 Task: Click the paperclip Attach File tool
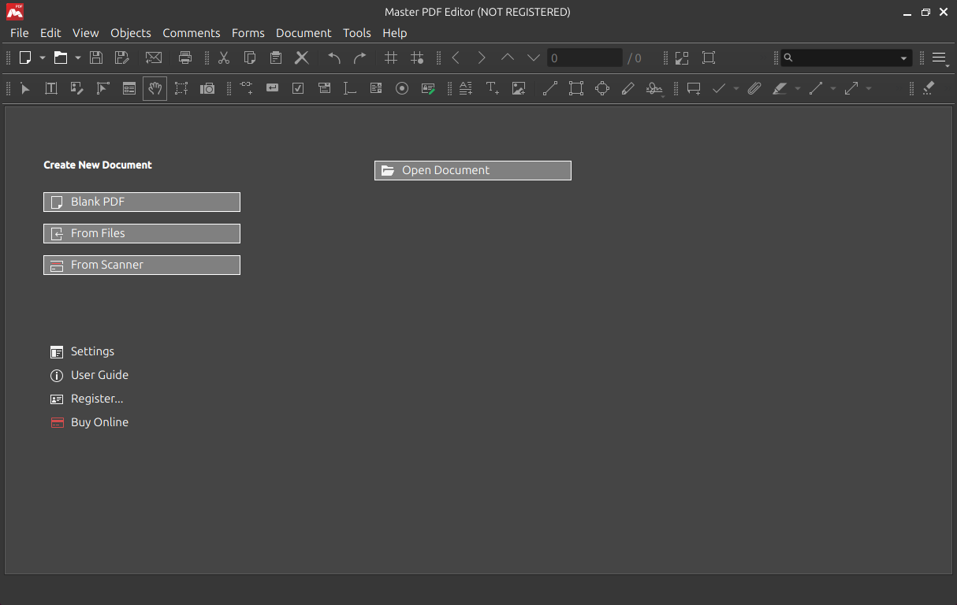[x=754, y=89]
